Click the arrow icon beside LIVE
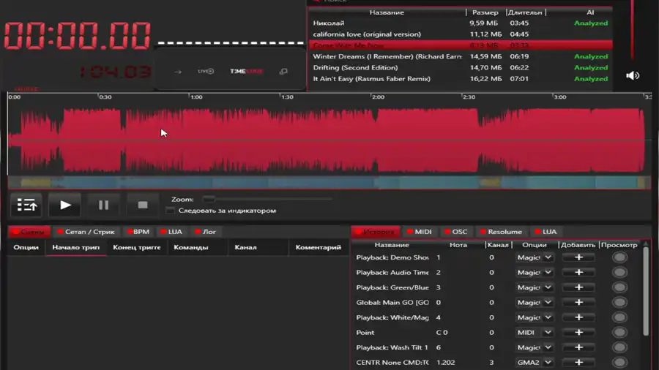 click(178, 72)
